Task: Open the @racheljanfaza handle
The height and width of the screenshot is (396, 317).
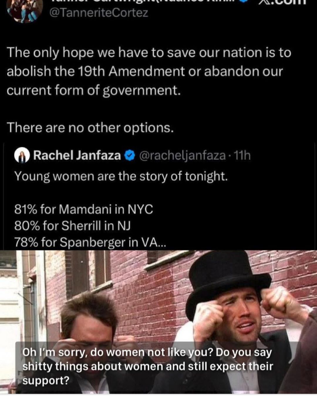Action: pyautogui.click(x=182, y=155)
